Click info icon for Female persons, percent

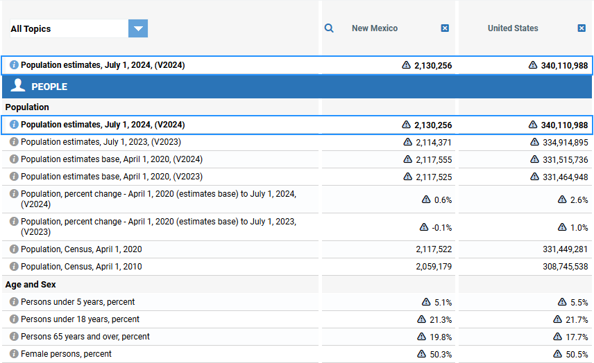pyautogui.click(x=14, y=354)
